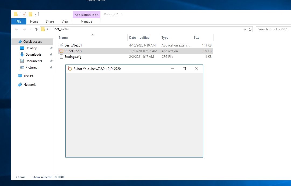Switch to the View ribbon tab
Screen dimensions: 291x186
click(65, 22)
